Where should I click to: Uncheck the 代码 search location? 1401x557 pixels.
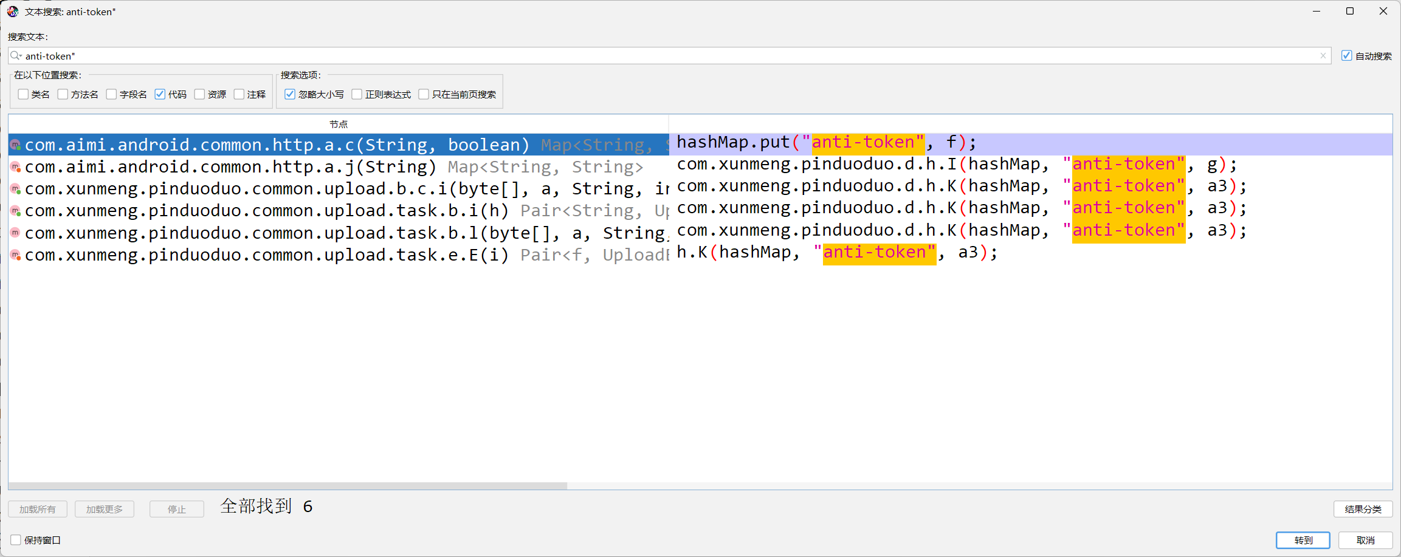pos(160,94)
